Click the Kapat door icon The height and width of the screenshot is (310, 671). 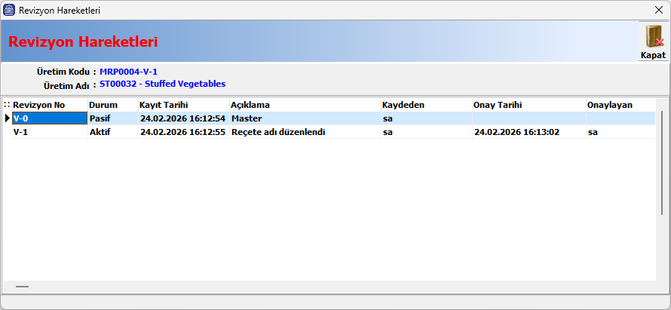[x=653, y=37]
